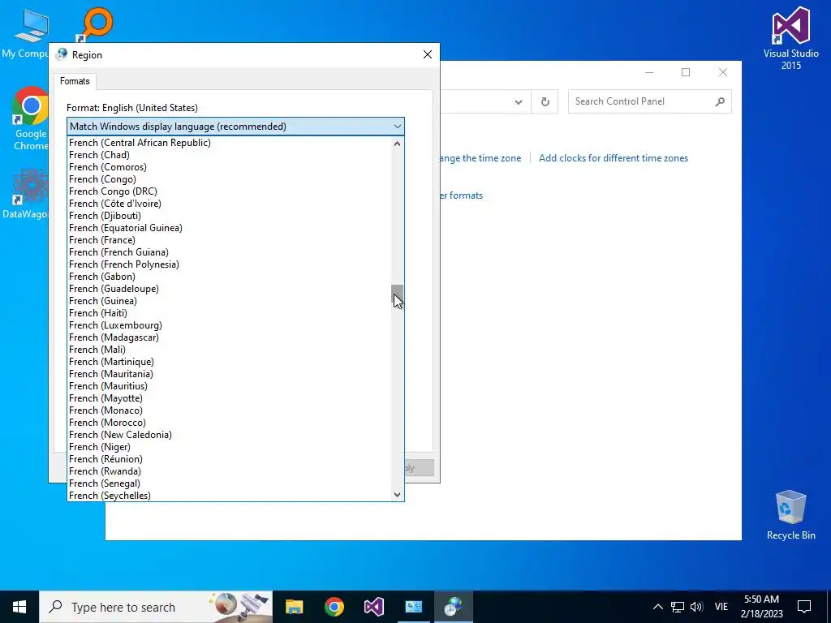Open Chrome from the taskbar
Image resolution: width=831 pixels, height=623 pixels.
tap(334, 607)
